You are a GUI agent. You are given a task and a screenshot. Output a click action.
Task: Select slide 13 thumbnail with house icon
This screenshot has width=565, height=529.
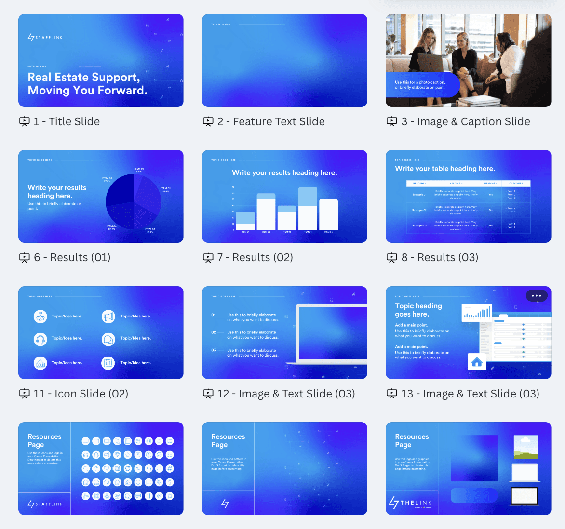point(469,332)
